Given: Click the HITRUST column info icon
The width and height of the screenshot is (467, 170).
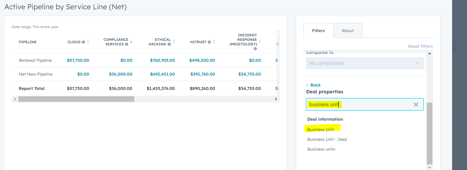Looking at the screenshot, I should pyautogui.click(x=209, y=42).
